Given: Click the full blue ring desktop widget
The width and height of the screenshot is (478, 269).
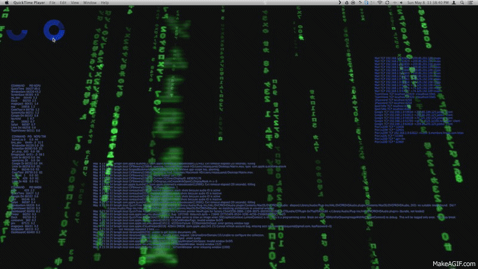Looking at the screenshot, I should [54, 30].
